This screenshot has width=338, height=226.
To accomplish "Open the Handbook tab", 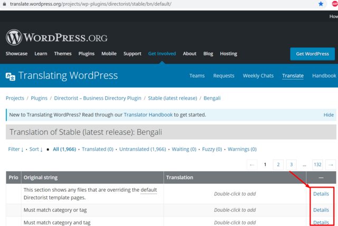I will coord(324,76).
